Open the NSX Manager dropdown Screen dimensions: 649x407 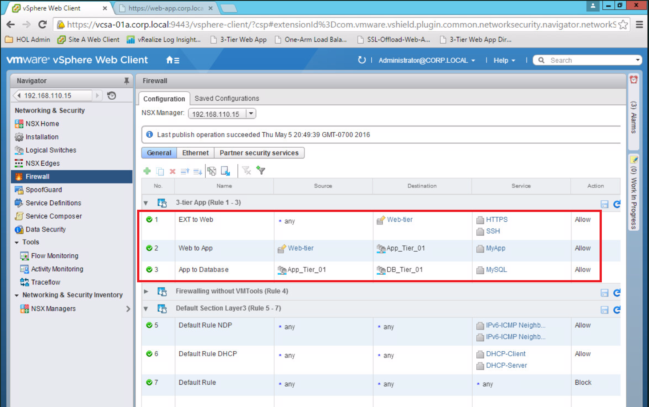(251, 114)
